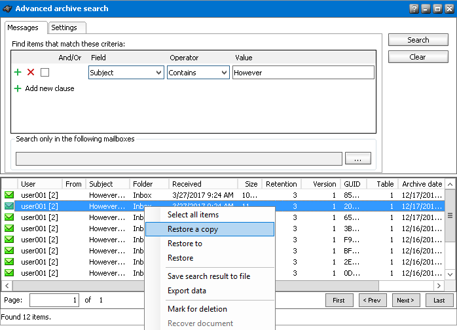Screen dimensions: 457x330
Task: Switch to the Settings tab
Action: [x=64, y=27]
